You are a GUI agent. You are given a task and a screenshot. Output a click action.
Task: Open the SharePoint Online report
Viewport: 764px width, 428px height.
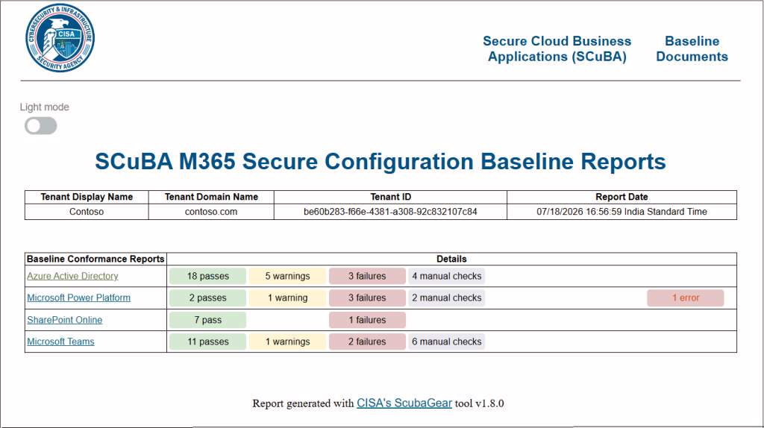(x=64, y=320)
